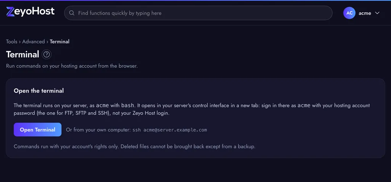The image size is (391, 182).
Task: Expand the acme account chevron
Action: tap(377, 13)
